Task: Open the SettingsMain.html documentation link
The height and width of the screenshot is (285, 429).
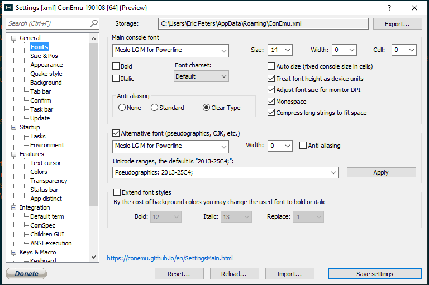Action: pos(170,258)
